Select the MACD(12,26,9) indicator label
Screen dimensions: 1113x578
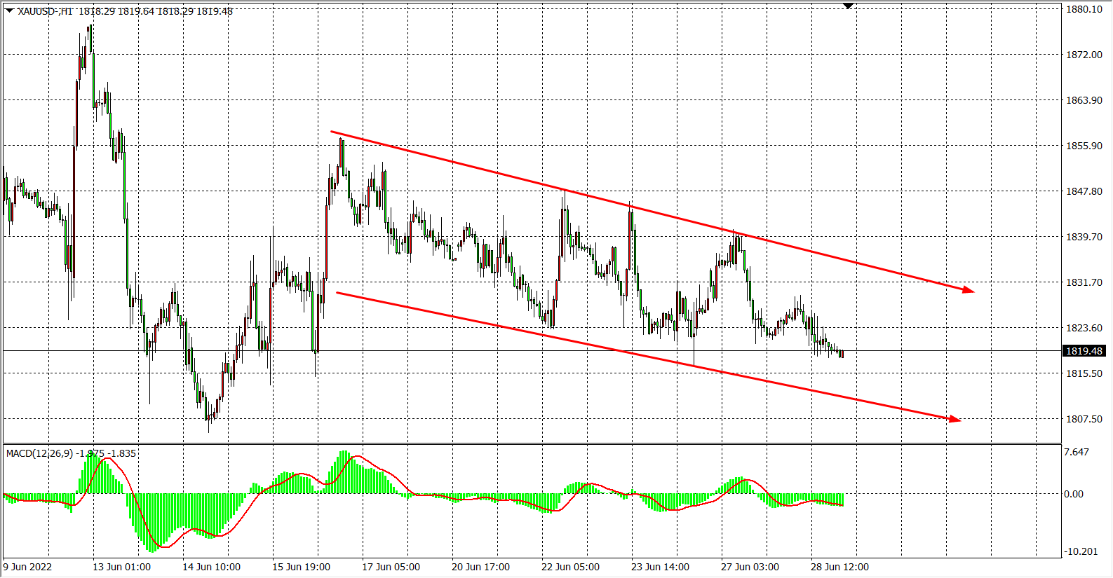(x=39, y=453)
